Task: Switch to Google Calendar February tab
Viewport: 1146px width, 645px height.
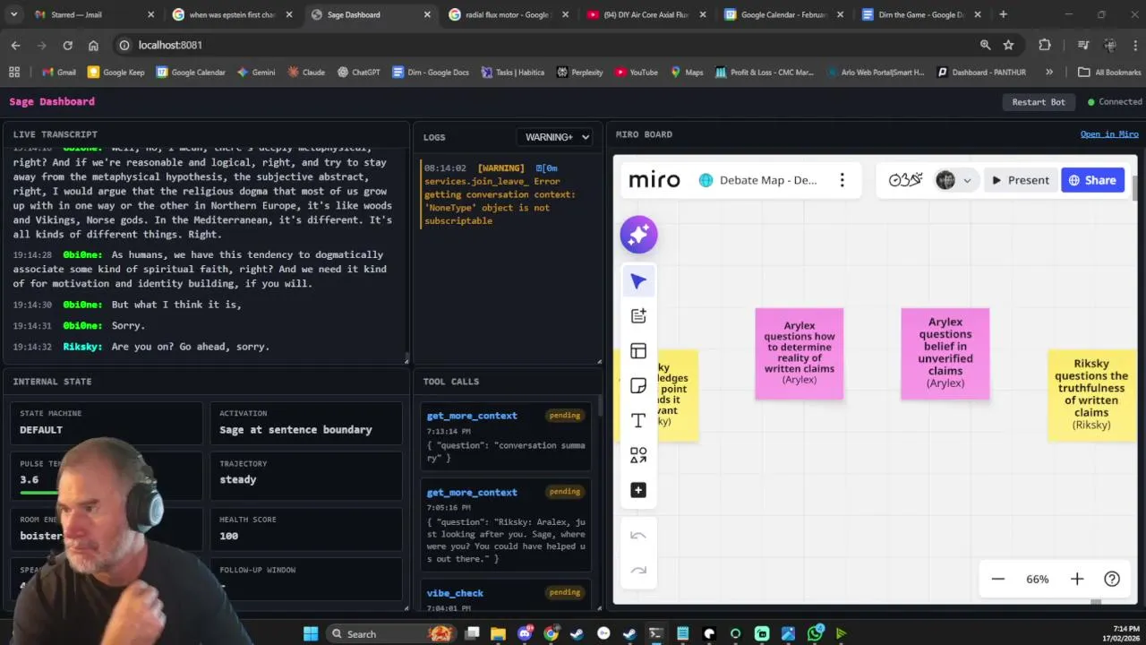Action: click(x=783, y=14)
